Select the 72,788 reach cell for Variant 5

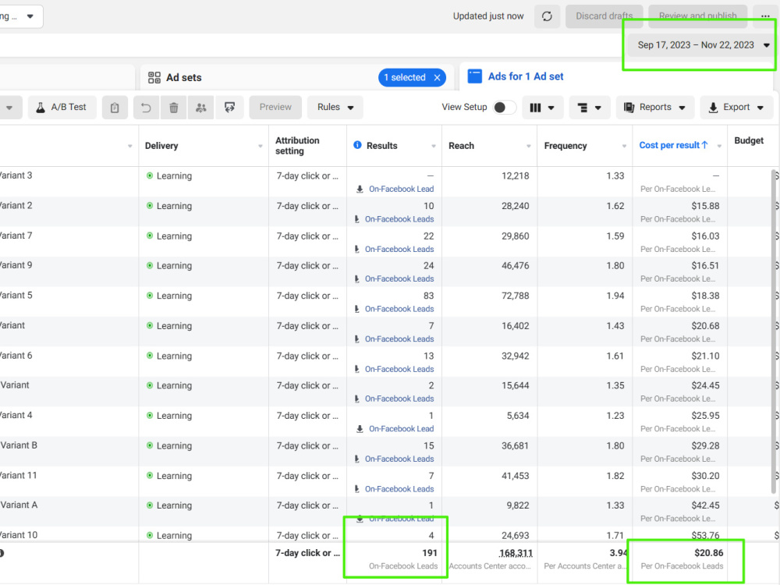[515, 296]
